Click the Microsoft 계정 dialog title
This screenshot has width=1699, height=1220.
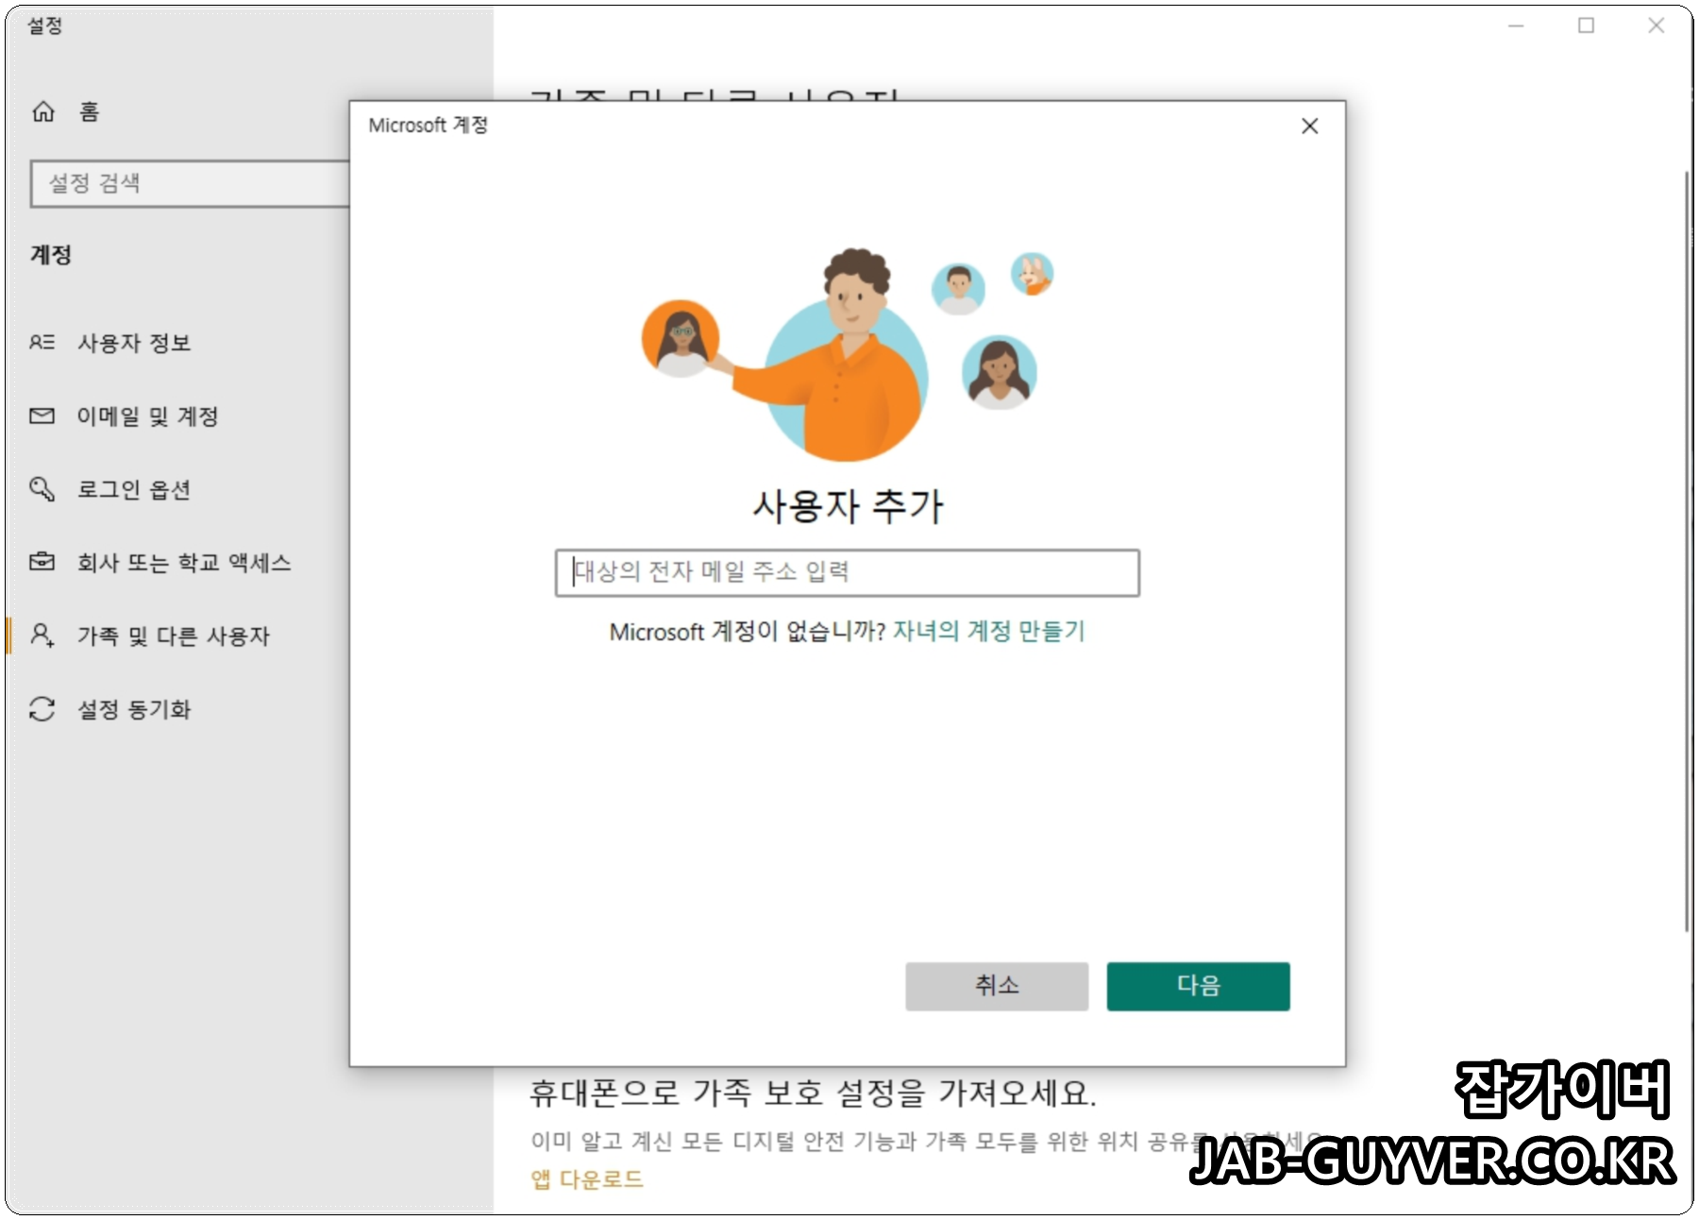[x=429, y=125]
